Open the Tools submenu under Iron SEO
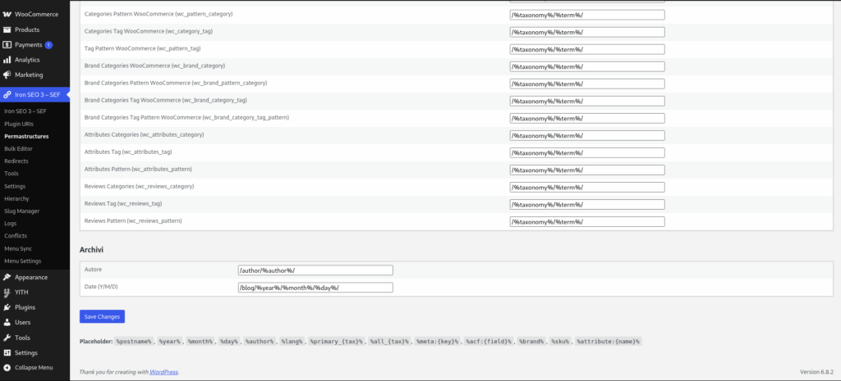Screen dimensions: 841x381 (11, 174)
